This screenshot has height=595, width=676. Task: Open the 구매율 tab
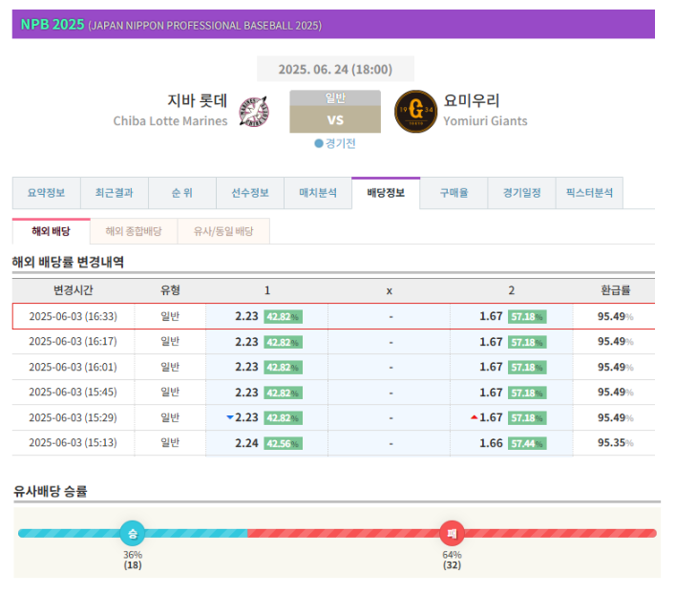454,193
